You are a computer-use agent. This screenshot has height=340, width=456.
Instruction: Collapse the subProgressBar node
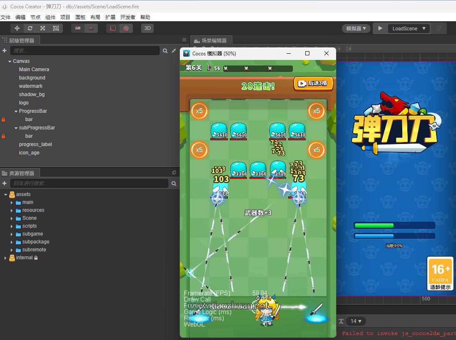(x=16, y=128)
